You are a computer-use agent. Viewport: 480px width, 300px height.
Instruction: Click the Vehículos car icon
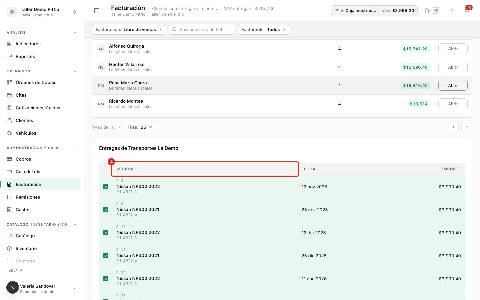9,133
